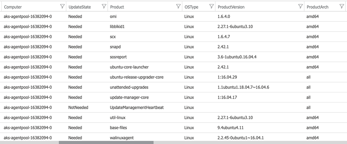347x144 pixels.
Task: Click the UpdateState column header
Action: click(x=80, y=7)
